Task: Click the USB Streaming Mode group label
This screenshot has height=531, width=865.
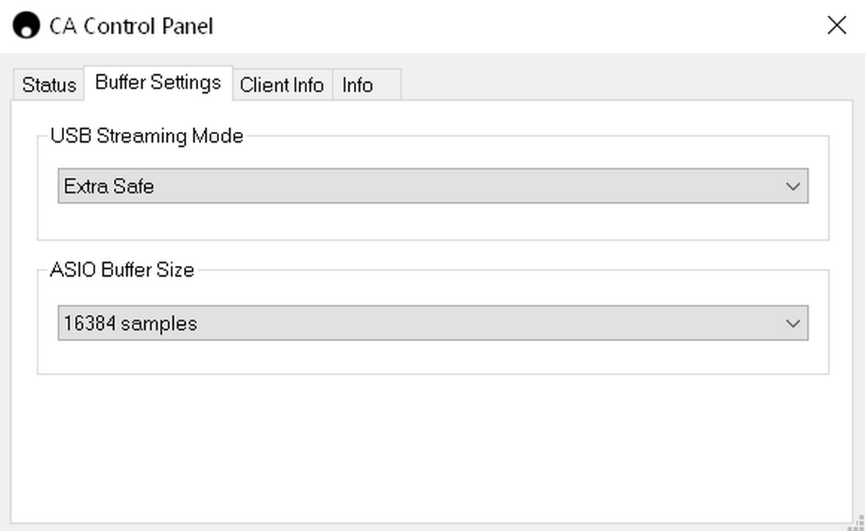Action: [147, 135]
